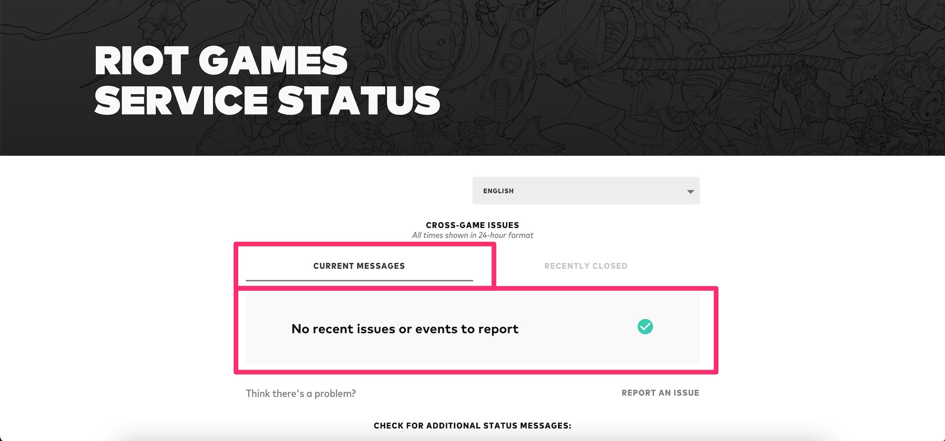Open the Report An Issue link

point(661,393)
